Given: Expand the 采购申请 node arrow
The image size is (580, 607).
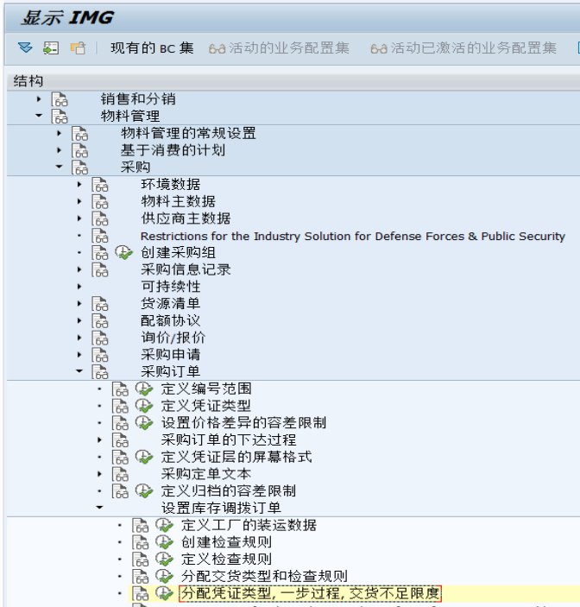Looking at the screenshot, I should point(79,355).
